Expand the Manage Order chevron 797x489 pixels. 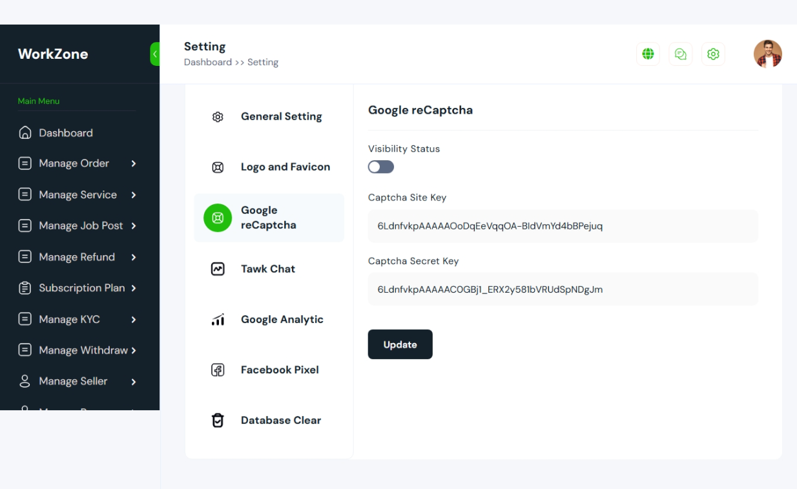tap(134, 163)
